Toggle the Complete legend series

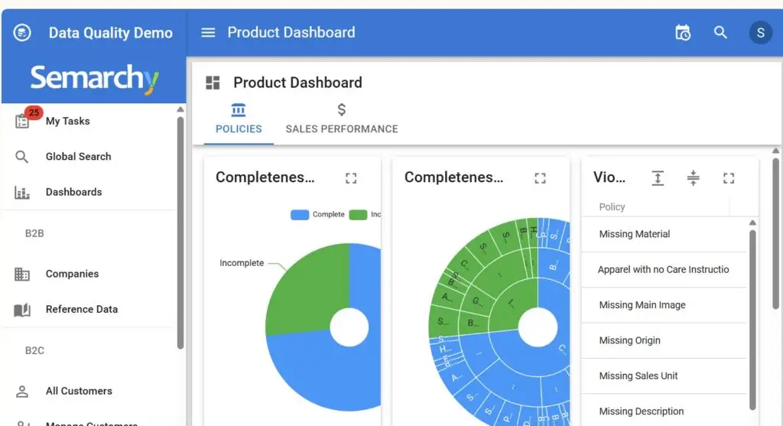(x=318, y=215)
